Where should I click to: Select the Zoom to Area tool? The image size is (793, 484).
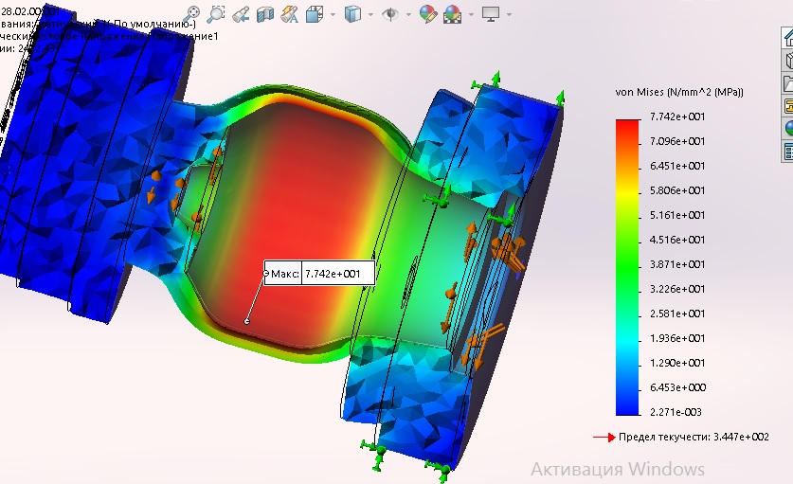tap(216, 13)
